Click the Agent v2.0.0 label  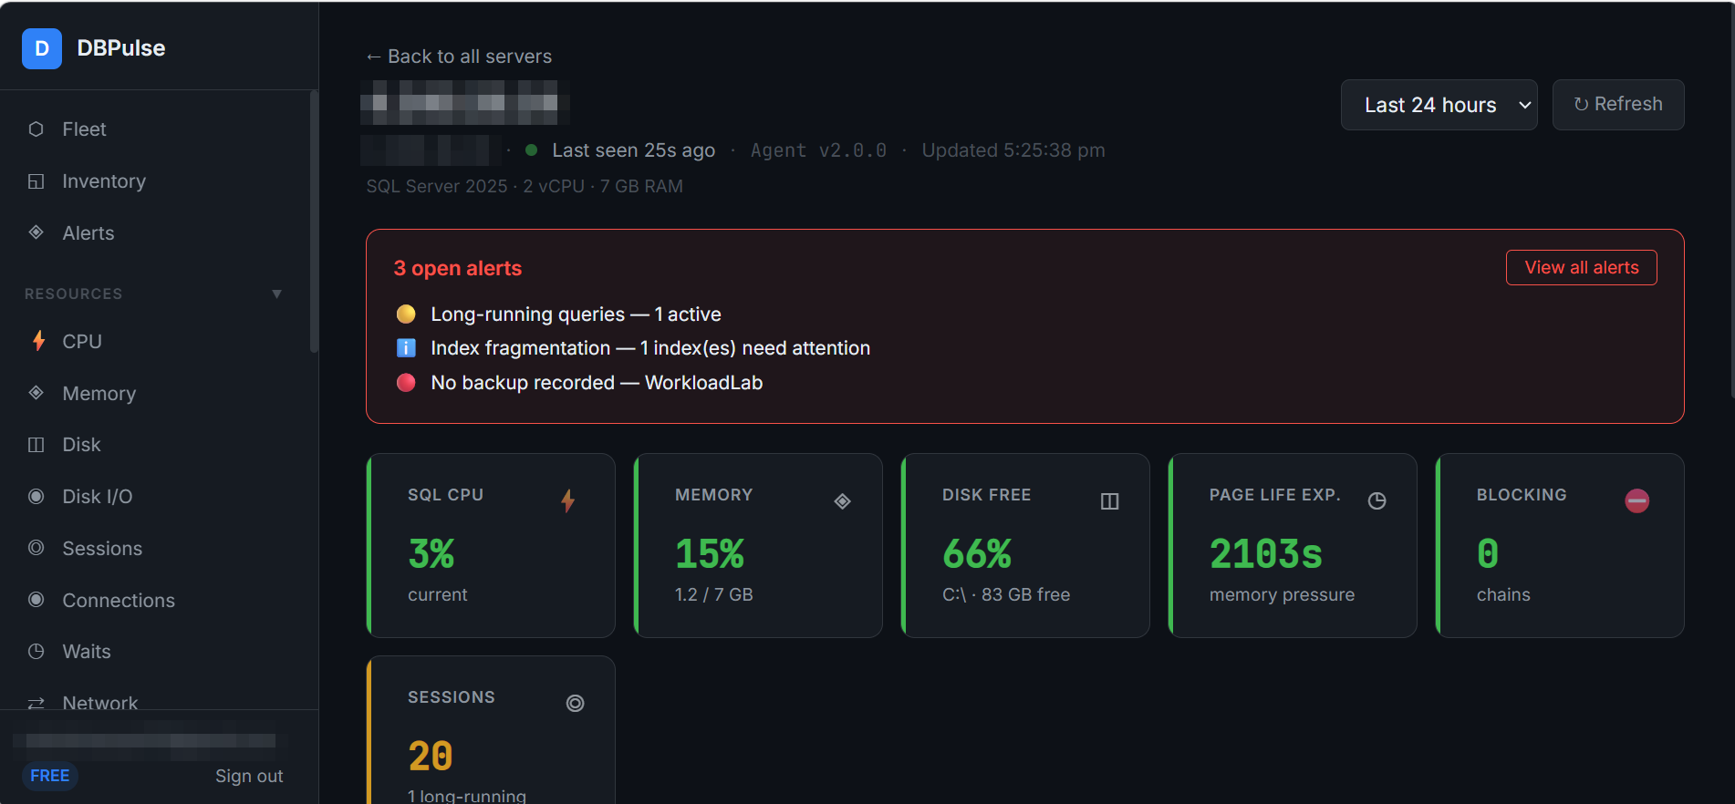(x=818, y=150)
